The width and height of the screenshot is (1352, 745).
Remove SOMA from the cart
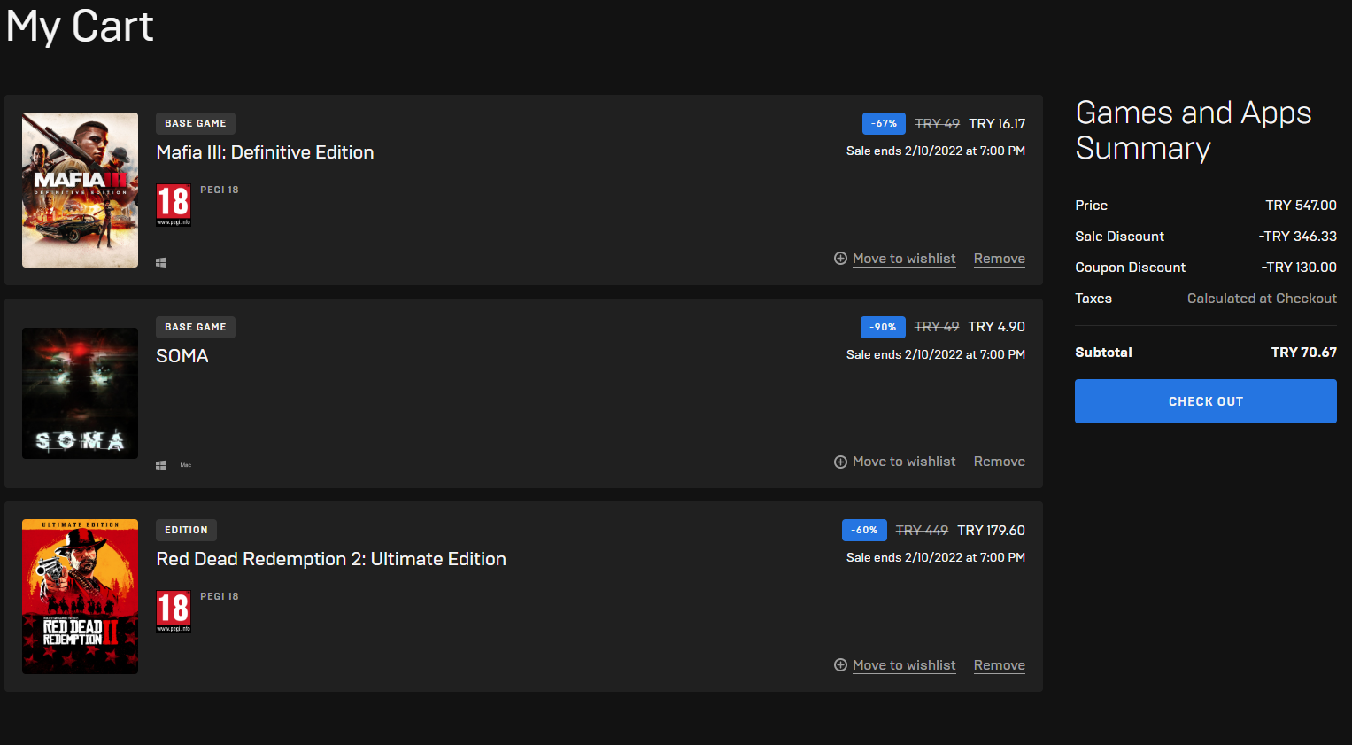tap(999, 462)
